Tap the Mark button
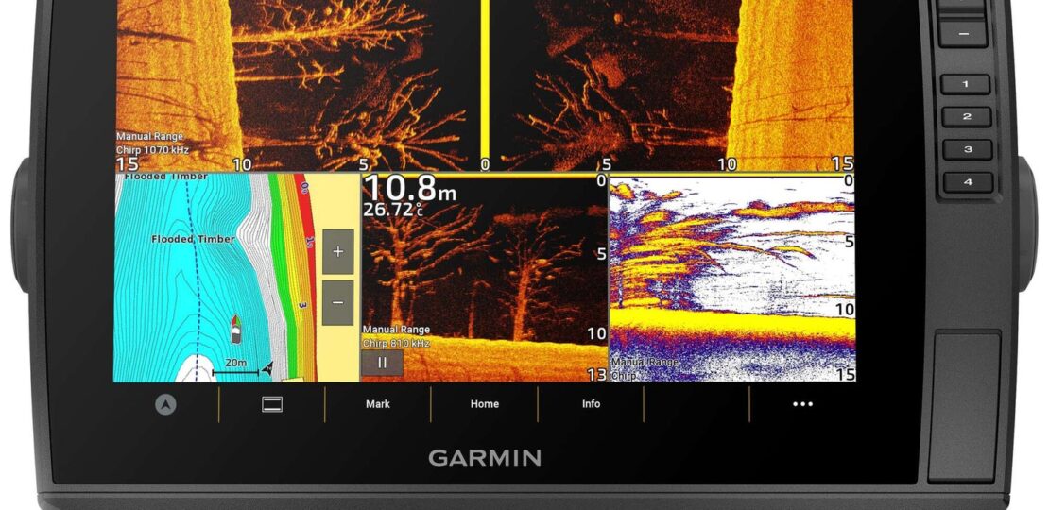This screenshot has height=510, width=1049. pos(378,404)
